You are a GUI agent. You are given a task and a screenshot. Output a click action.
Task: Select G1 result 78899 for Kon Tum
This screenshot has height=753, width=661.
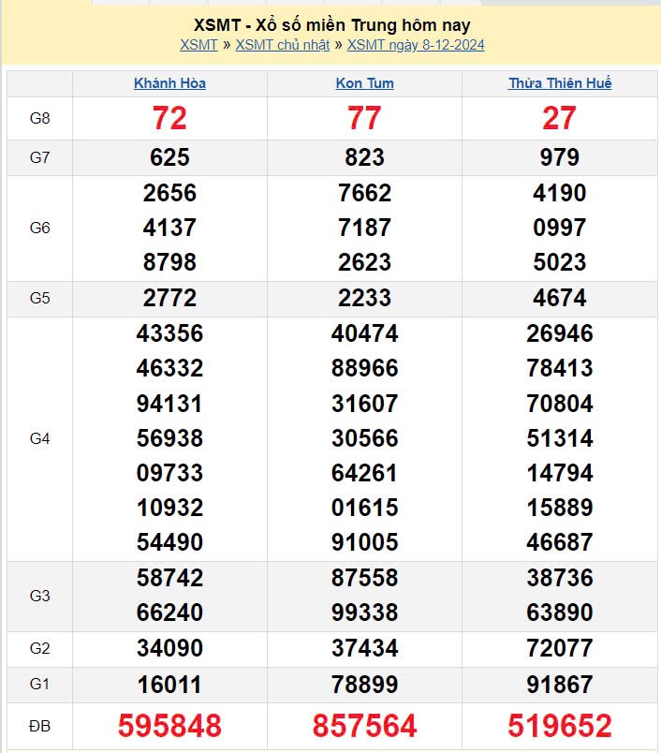[364, 685]
